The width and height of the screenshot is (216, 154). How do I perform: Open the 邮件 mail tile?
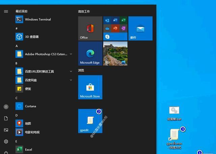point(140,28)
